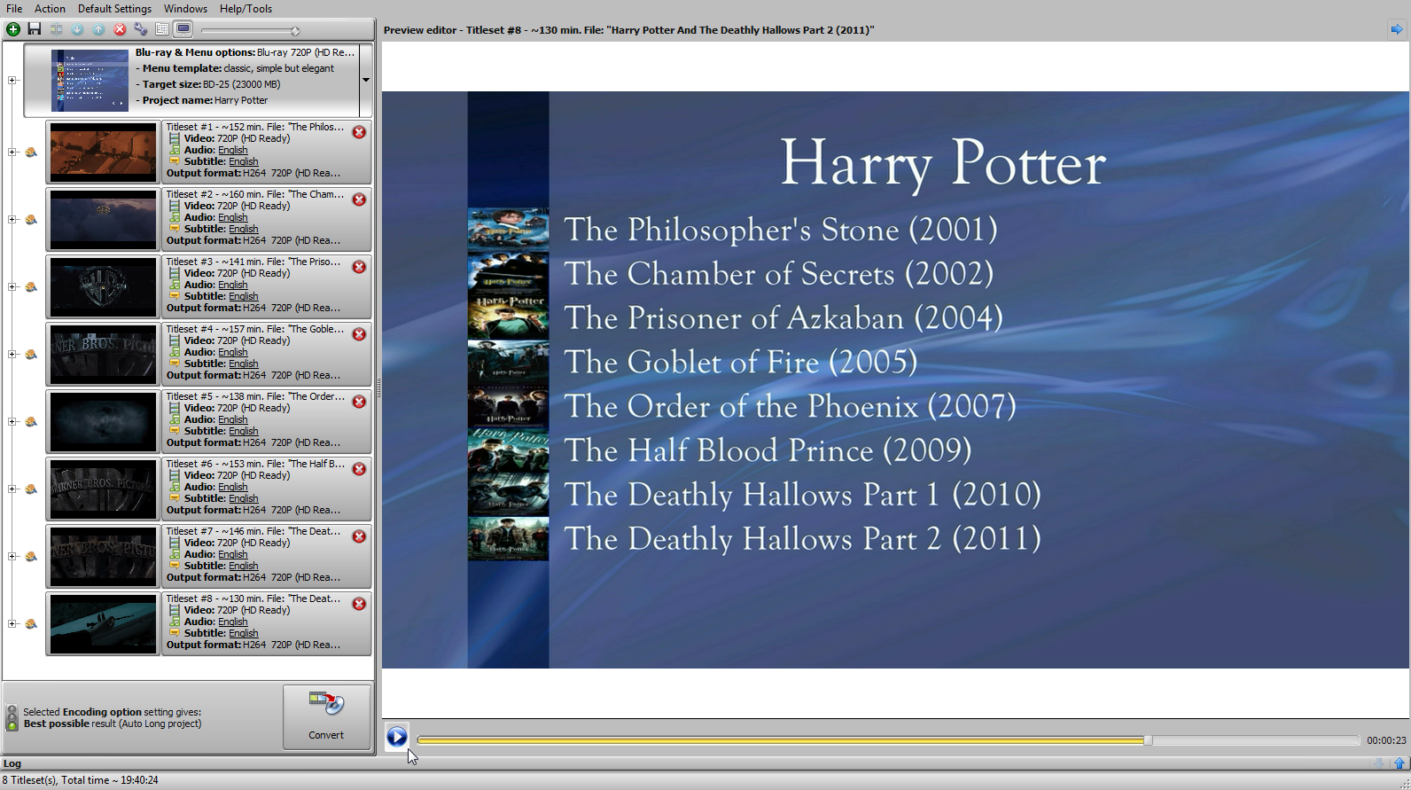Open the Action menu
The width and height of the screenshot is (1411, 790).
(50, 9)
